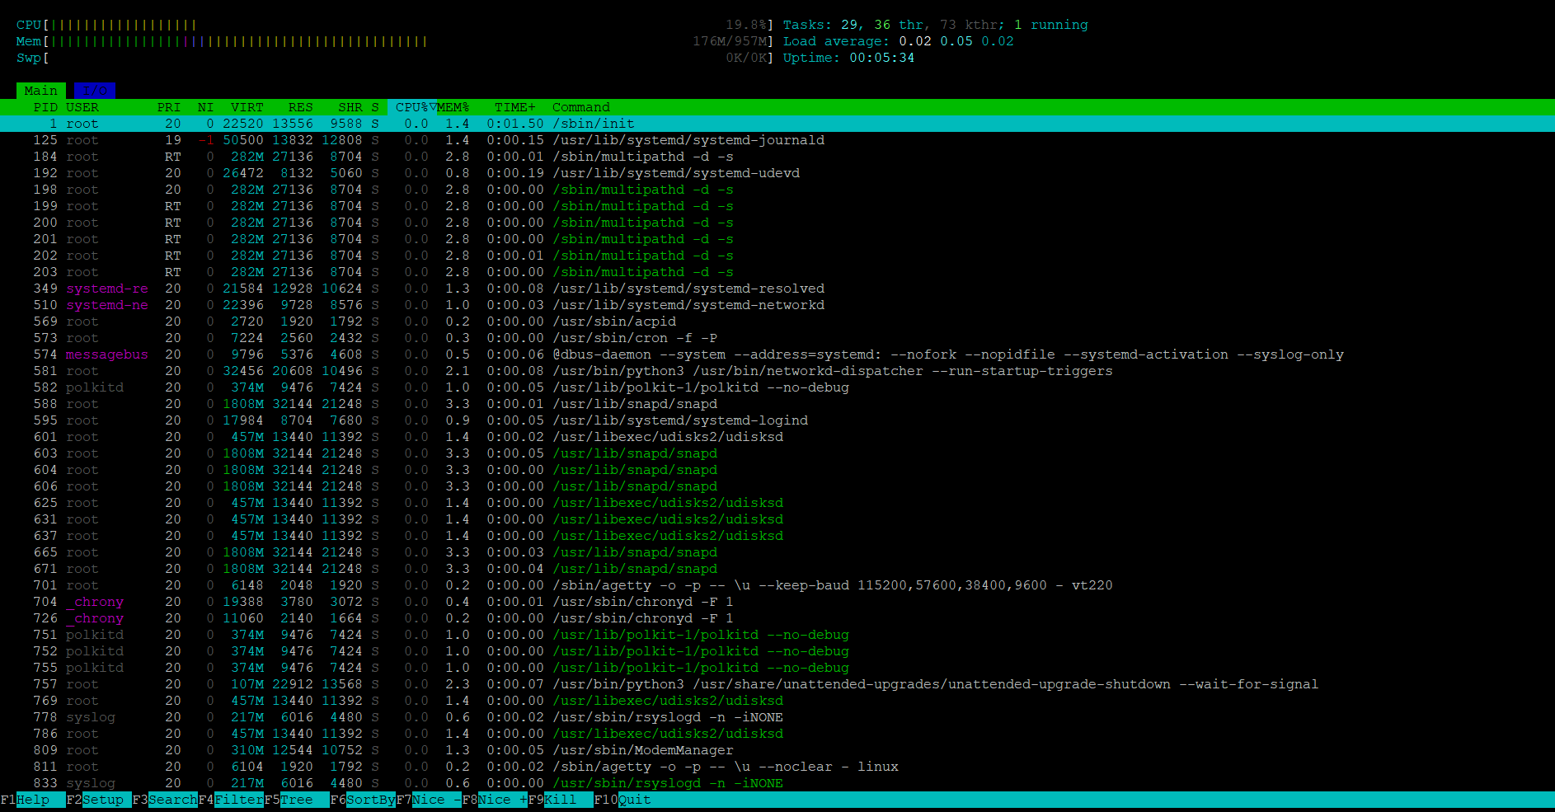Click the CPU% sort indicator arrow

click(432, 106)
